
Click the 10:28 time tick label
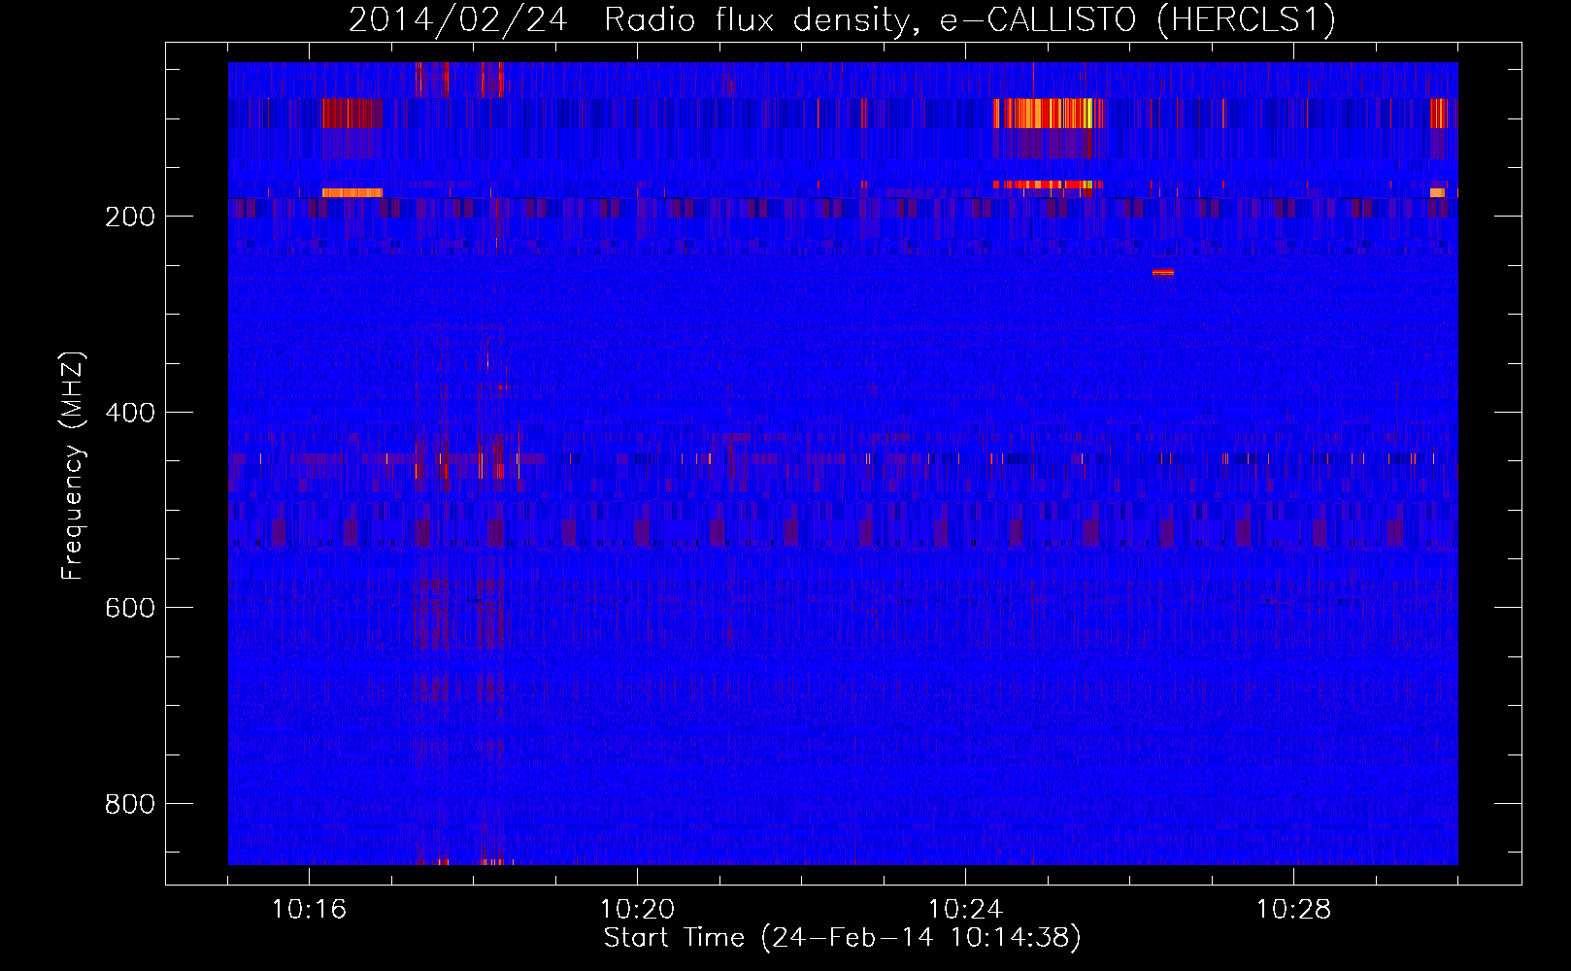tap(1293, 910)
